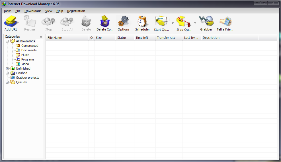Viewport: 281px width, 162px height.
Task: Click the Resume toolbar icon
Action: pos(30,21)
